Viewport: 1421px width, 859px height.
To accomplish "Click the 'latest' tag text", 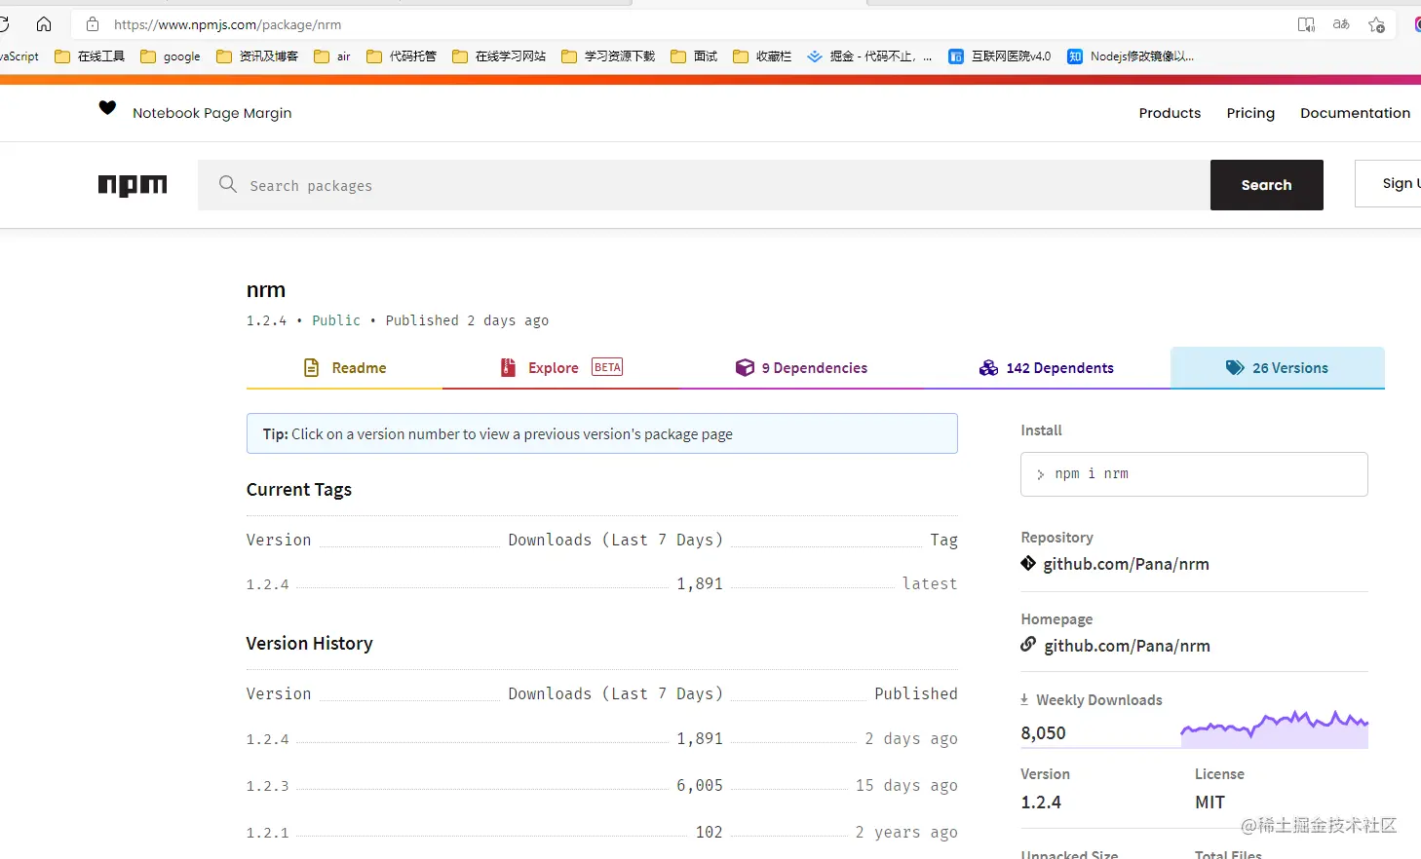I will click(930, 583).
